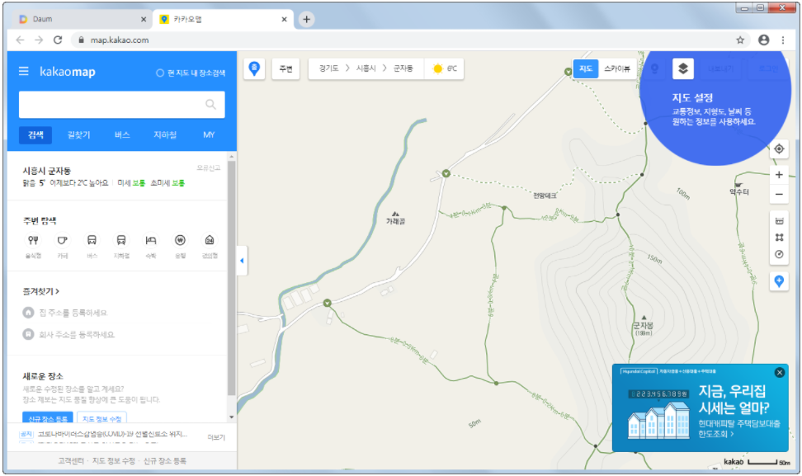Open the 고객센터 footer link
Image resolution: width=802 pixels, height=476 pixels.
(x=71, y=460)
